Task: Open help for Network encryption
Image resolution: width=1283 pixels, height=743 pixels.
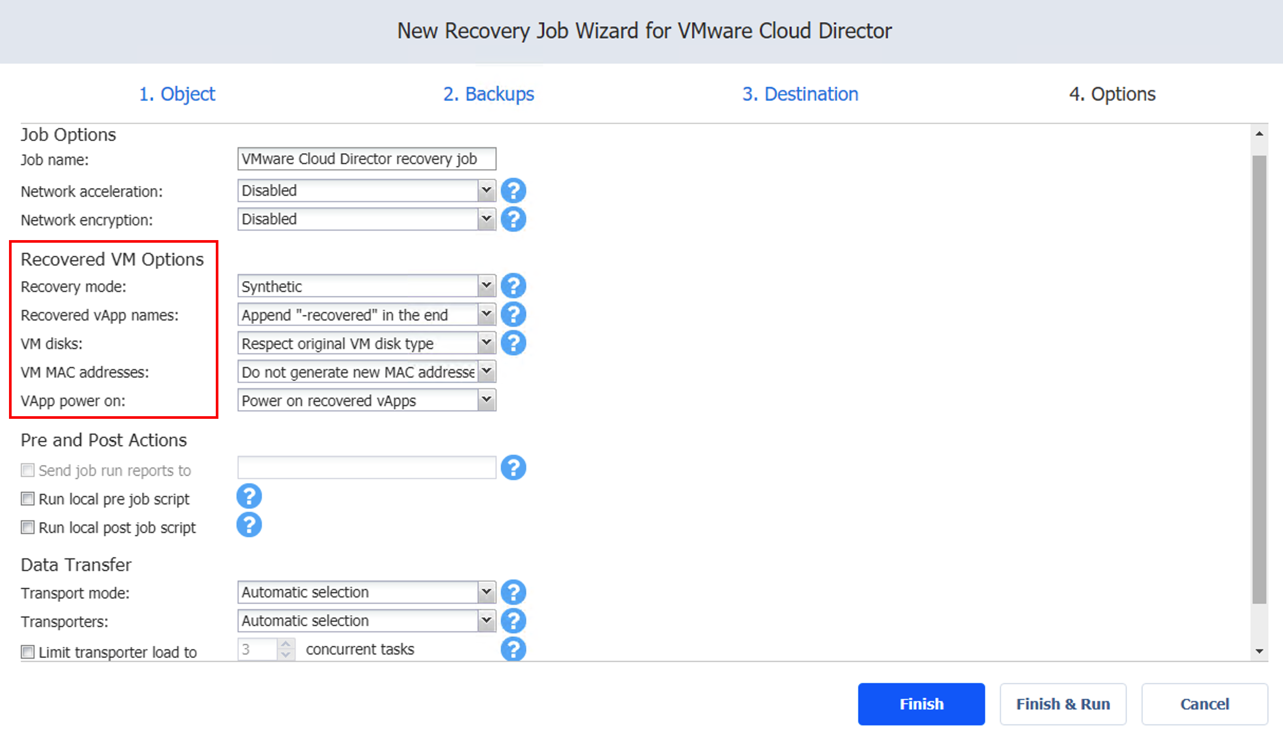Action: pos(513,219)
